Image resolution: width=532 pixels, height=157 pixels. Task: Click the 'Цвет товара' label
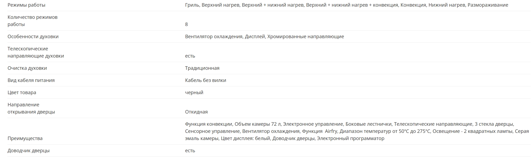(22, 93)
